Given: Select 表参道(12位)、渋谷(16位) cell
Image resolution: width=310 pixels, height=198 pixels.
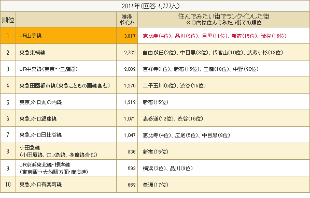Looking at the screenshot, I should click(223, 118).
